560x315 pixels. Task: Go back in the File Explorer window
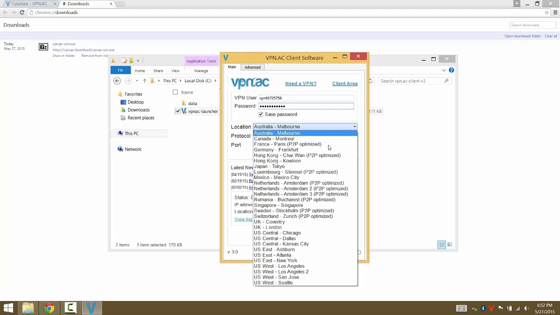click(x=117, y=80)
